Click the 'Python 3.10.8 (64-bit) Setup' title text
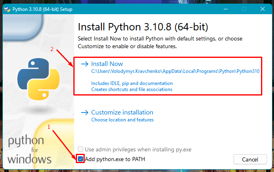Screen dimensions: 274x172 (43, 9)
